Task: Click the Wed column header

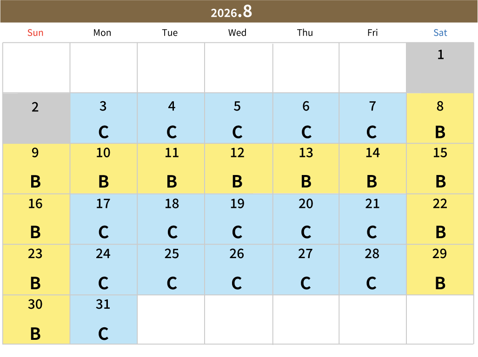Action: pos(237,32)
